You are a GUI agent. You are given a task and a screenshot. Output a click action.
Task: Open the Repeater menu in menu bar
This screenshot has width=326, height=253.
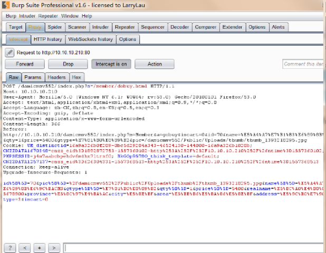(x=48, y=16)
